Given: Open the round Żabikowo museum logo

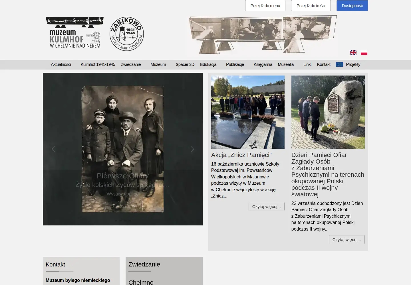Looking at the screenshot, I should (x=127, y=34).
